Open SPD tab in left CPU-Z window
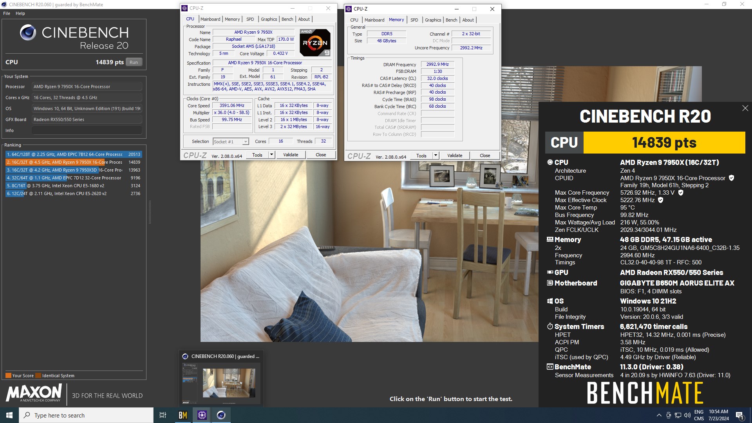The image size is (752, 423). pos(250,19)
